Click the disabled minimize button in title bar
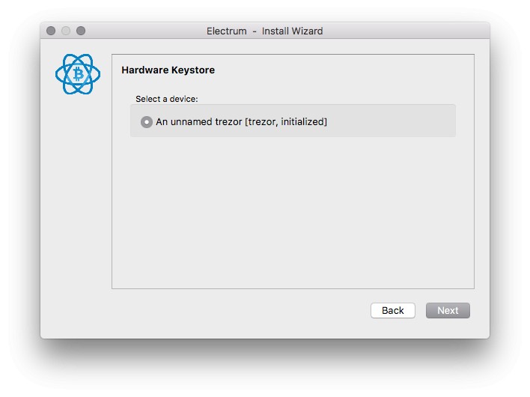Screen dimensions: 530x397 (x=66, y=31)
